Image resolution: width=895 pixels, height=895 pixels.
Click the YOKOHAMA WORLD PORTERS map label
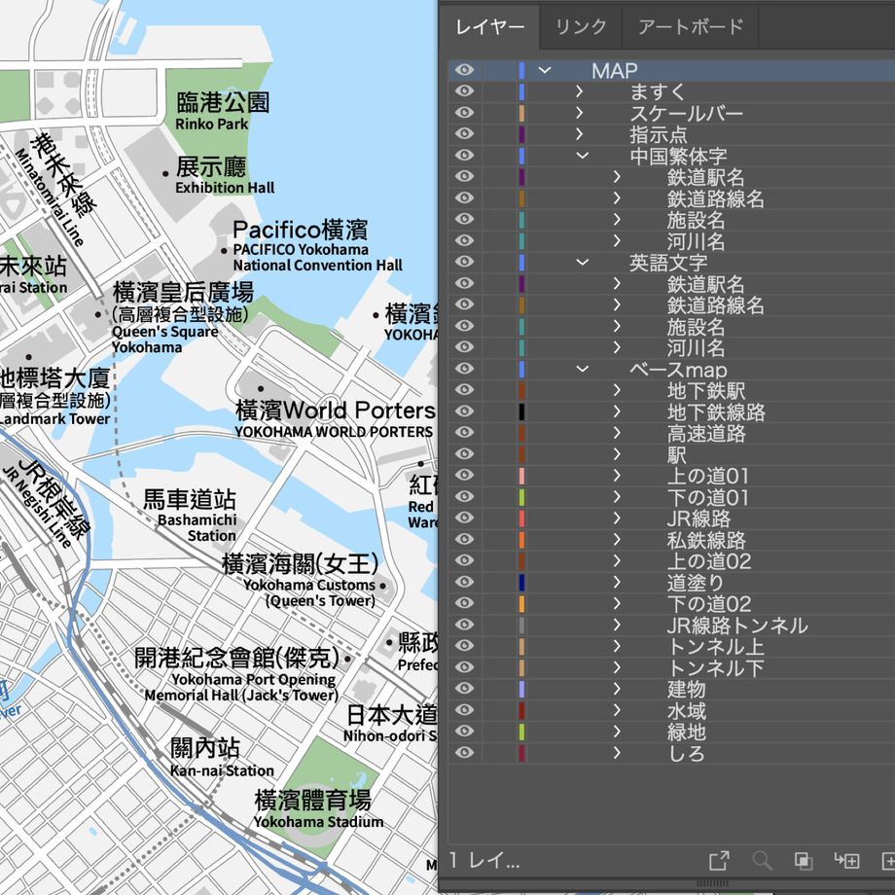tap(334, 432)
